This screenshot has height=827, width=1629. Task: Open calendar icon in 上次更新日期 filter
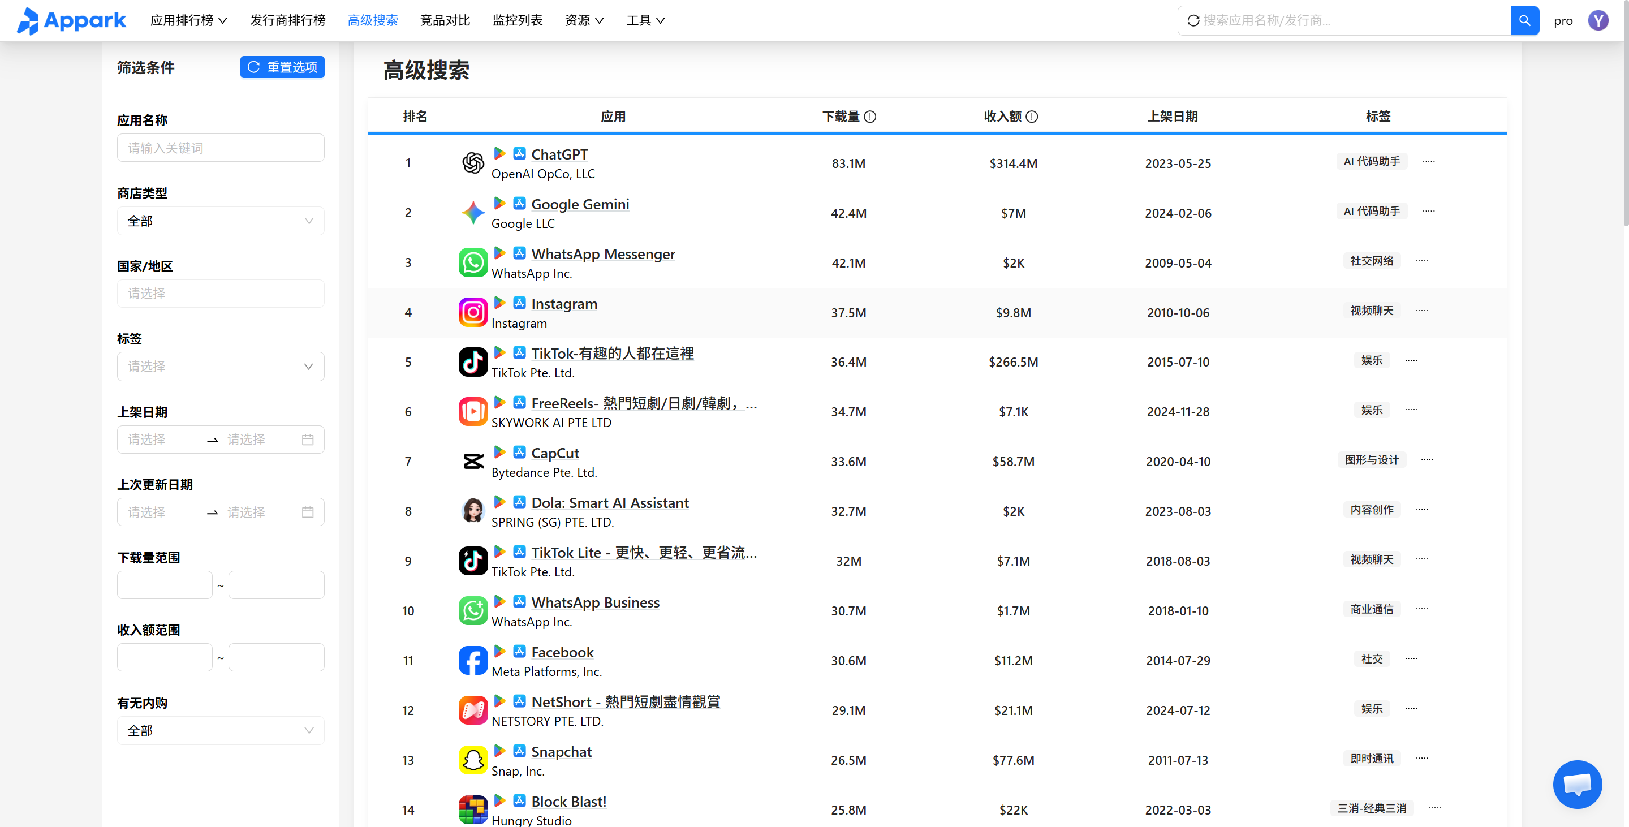pyautogui.click(x=308, y=512)
